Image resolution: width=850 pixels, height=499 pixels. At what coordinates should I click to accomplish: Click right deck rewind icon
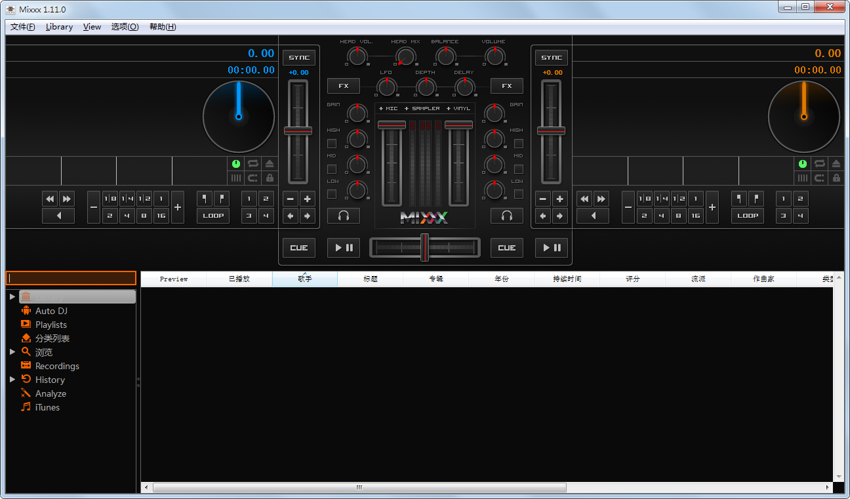click(x=584, y=199)
